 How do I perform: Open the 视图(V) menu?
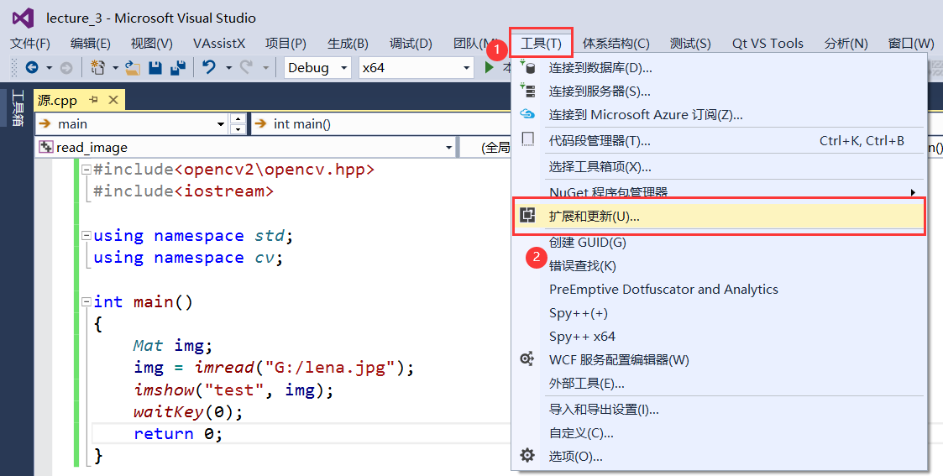point(151,44)
